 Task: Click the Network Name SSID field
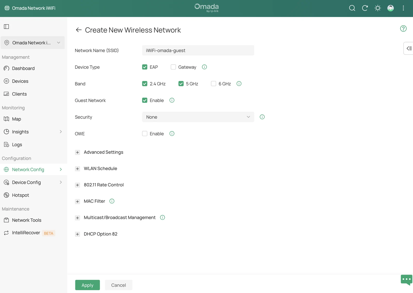(198, 50)
